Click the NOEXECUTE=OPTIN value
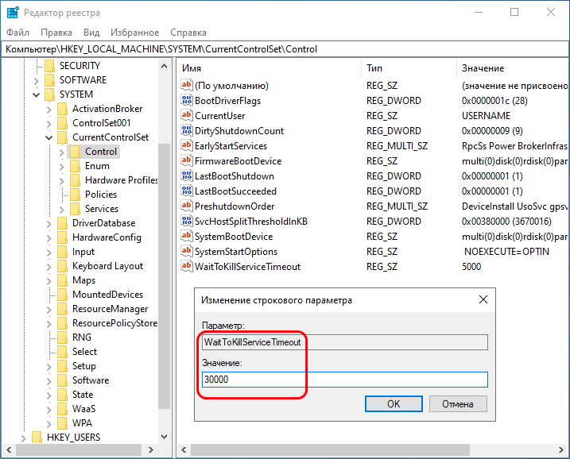This screenshot has height=459, width=570. coord(506,251)
